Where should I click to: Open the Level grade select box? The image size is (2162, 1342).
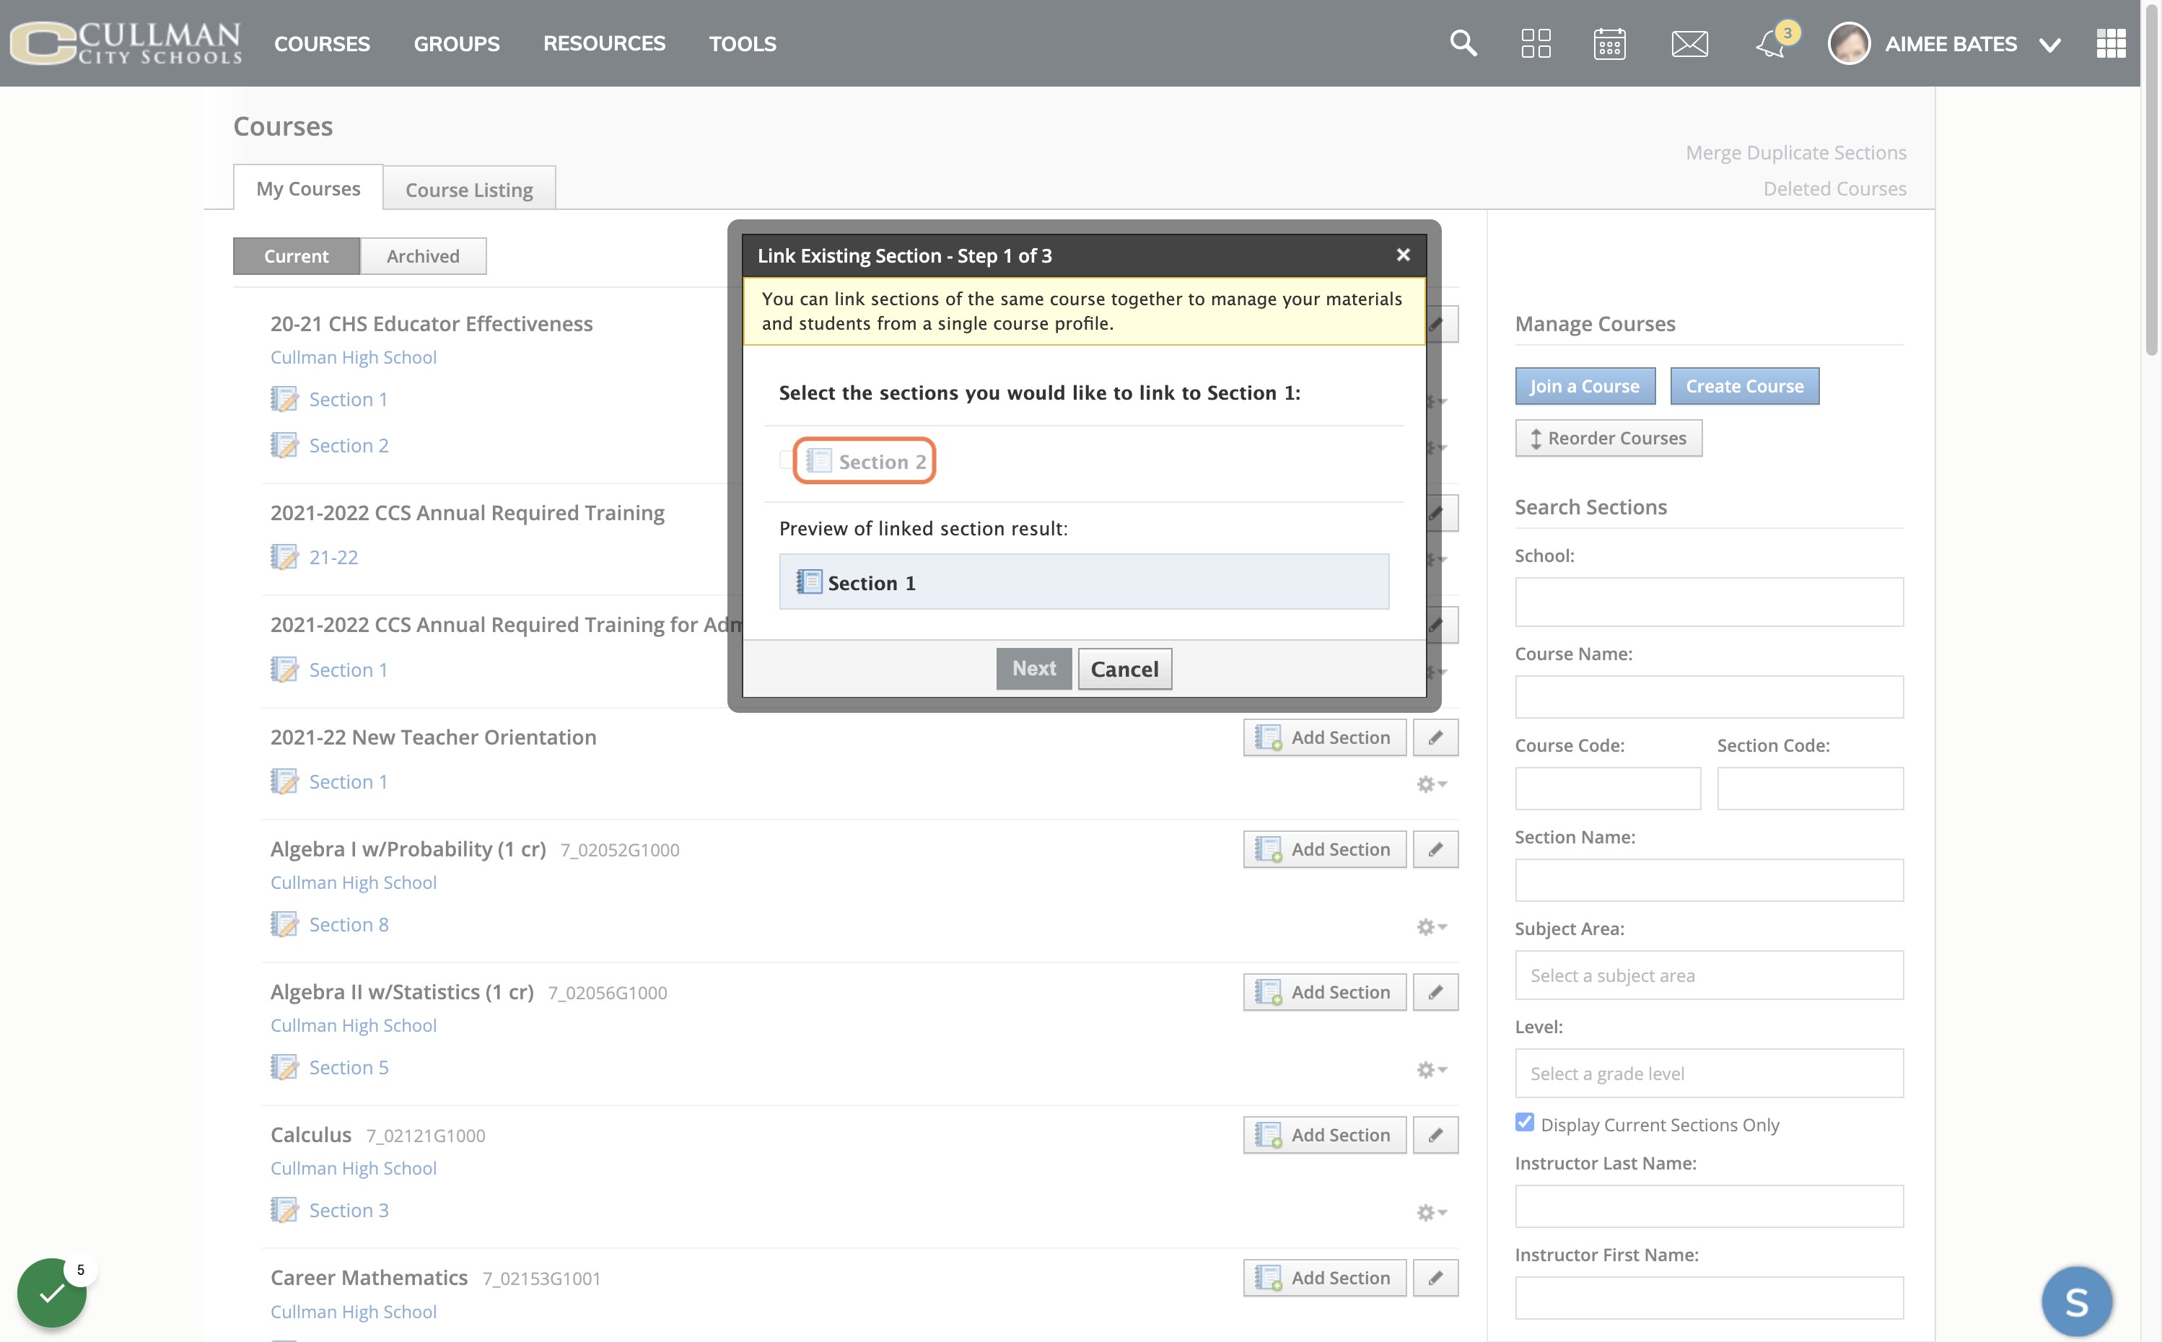point(1709,1073)
